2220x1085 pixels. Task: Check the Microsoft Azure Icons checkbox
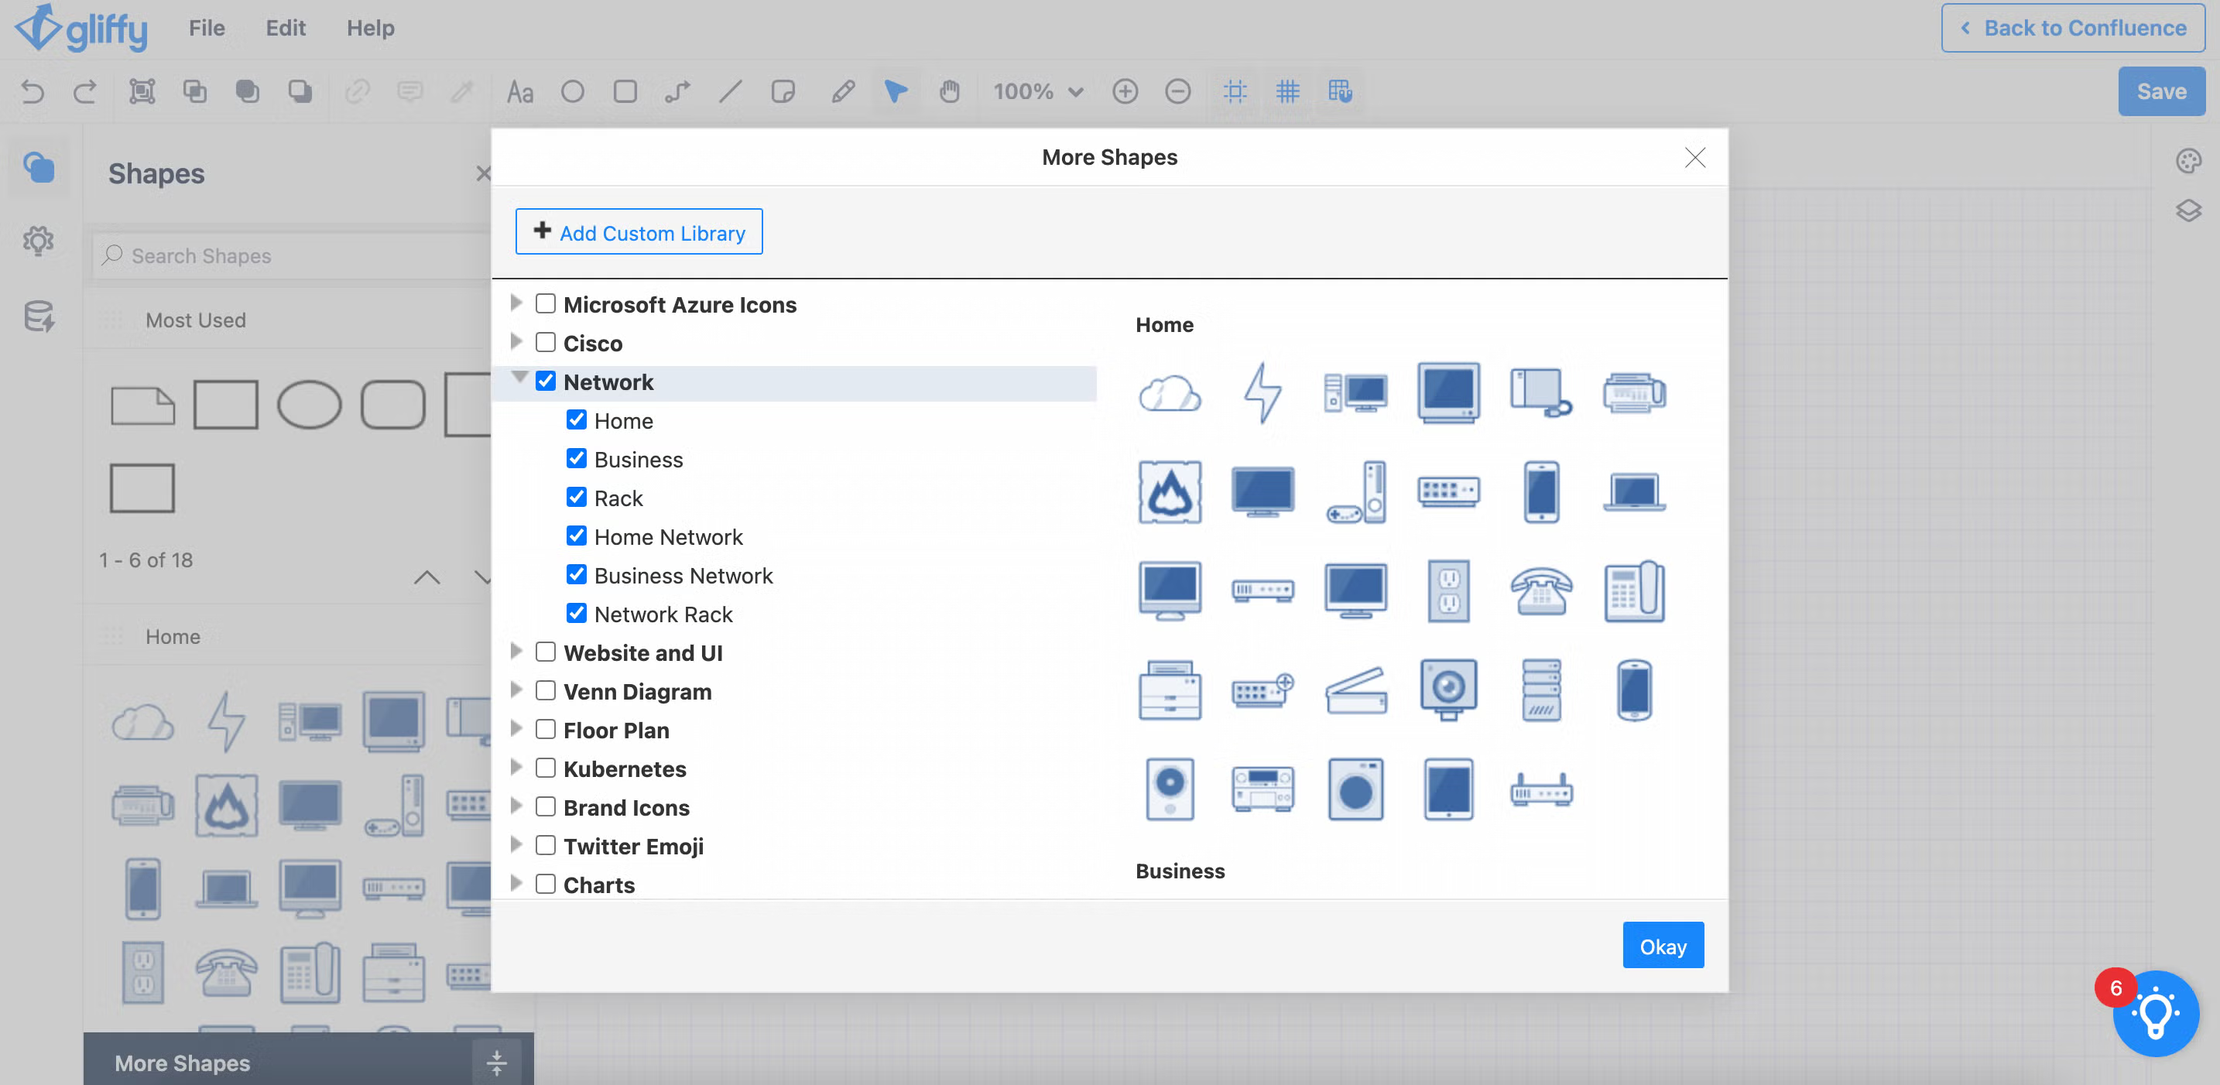pyautogui.click(x=546, y=303)
